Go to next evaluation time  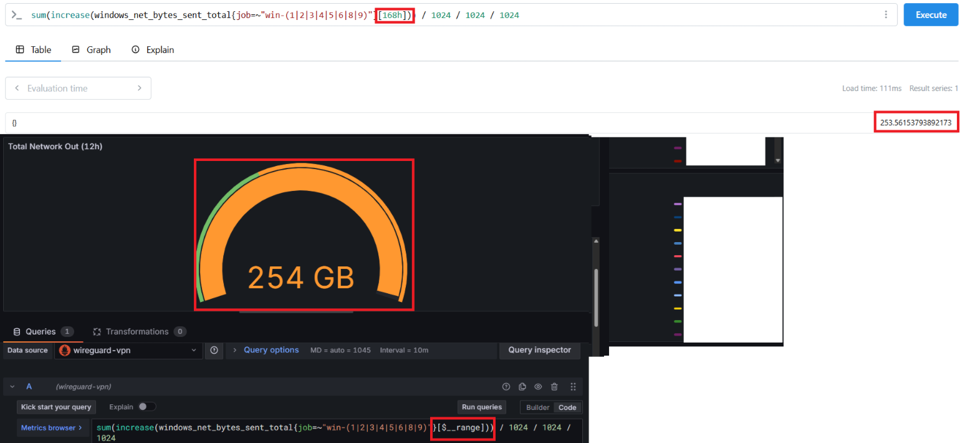coord(140,89)
